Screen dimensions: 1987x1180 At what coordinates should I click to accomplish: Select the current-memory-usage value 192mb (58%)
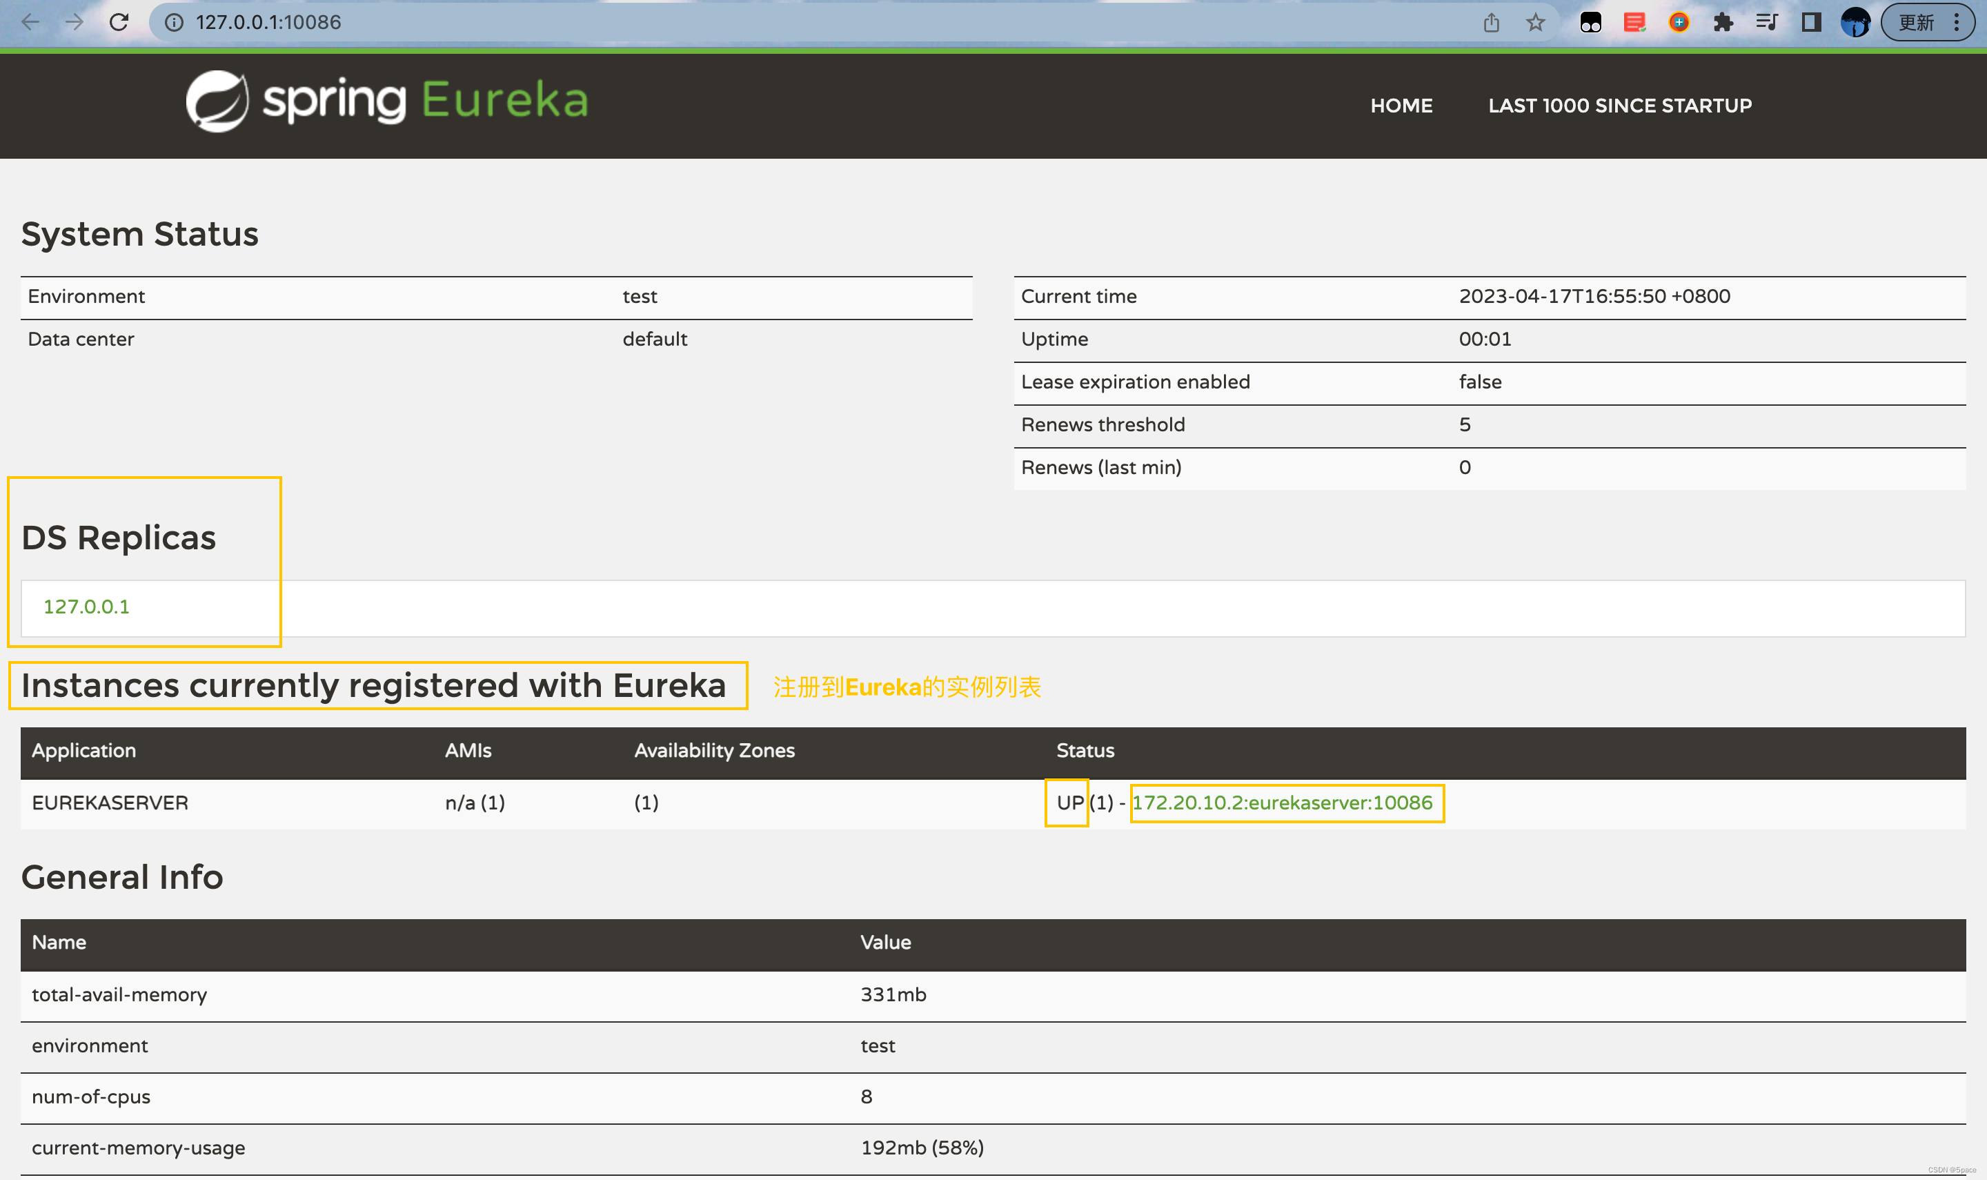click(922, 1148)
